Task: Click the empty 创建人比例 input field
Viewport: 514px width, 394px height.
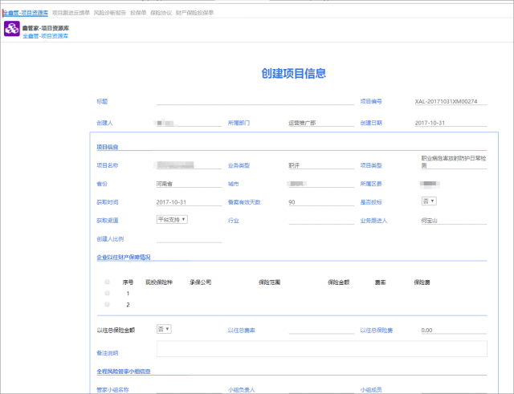Action: pyautogui.click(x=190, y=239)
